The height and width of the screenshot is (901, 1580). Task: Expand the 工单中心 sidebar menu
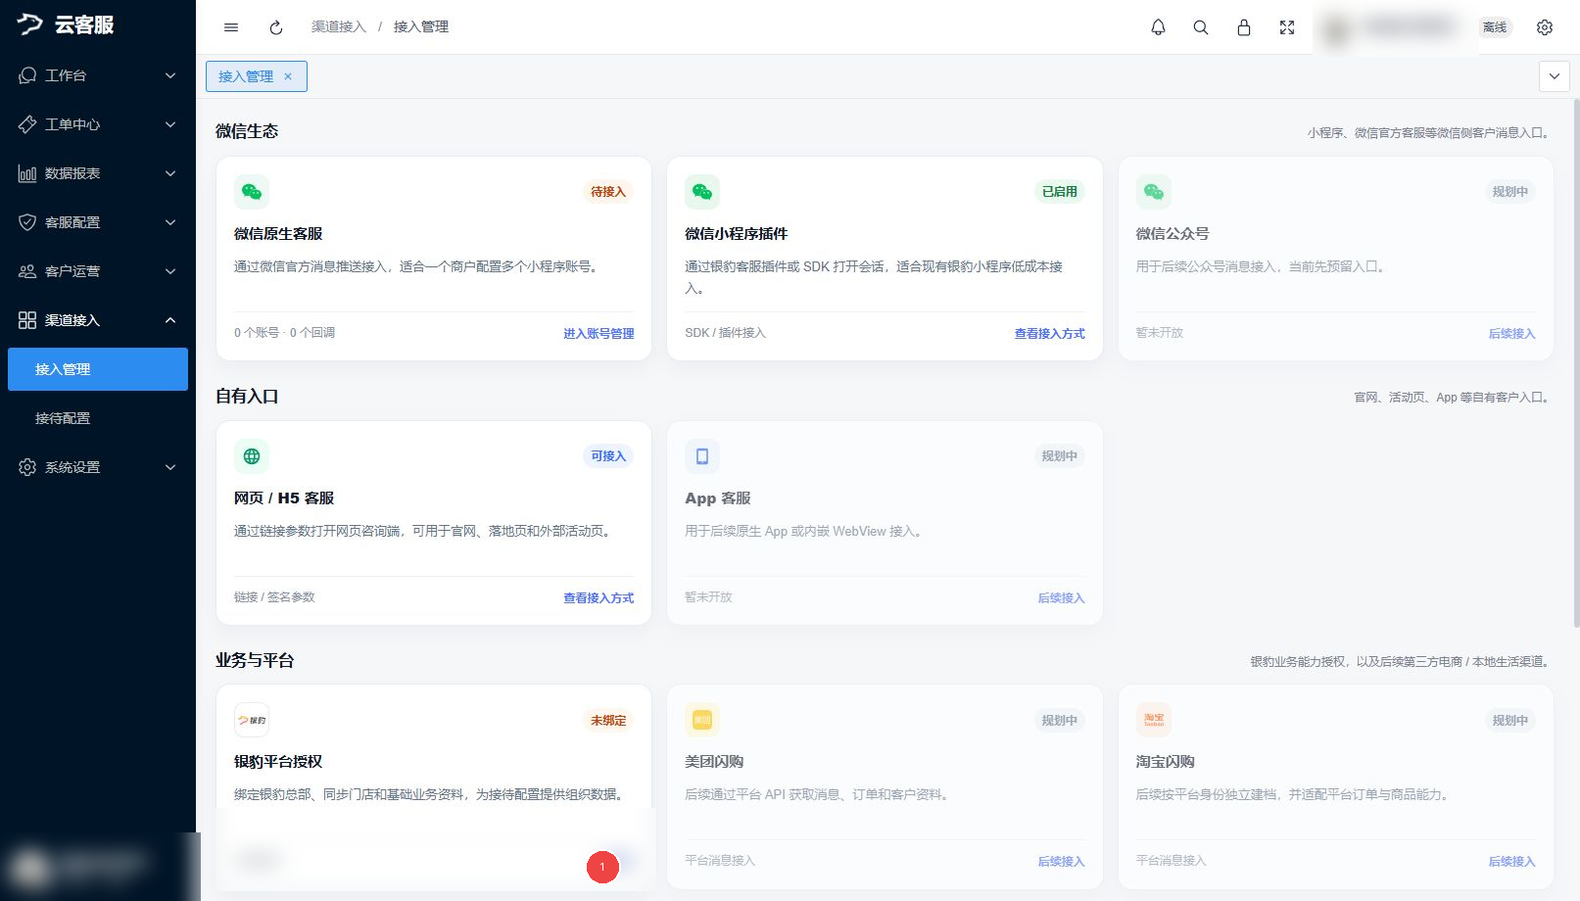98,124
